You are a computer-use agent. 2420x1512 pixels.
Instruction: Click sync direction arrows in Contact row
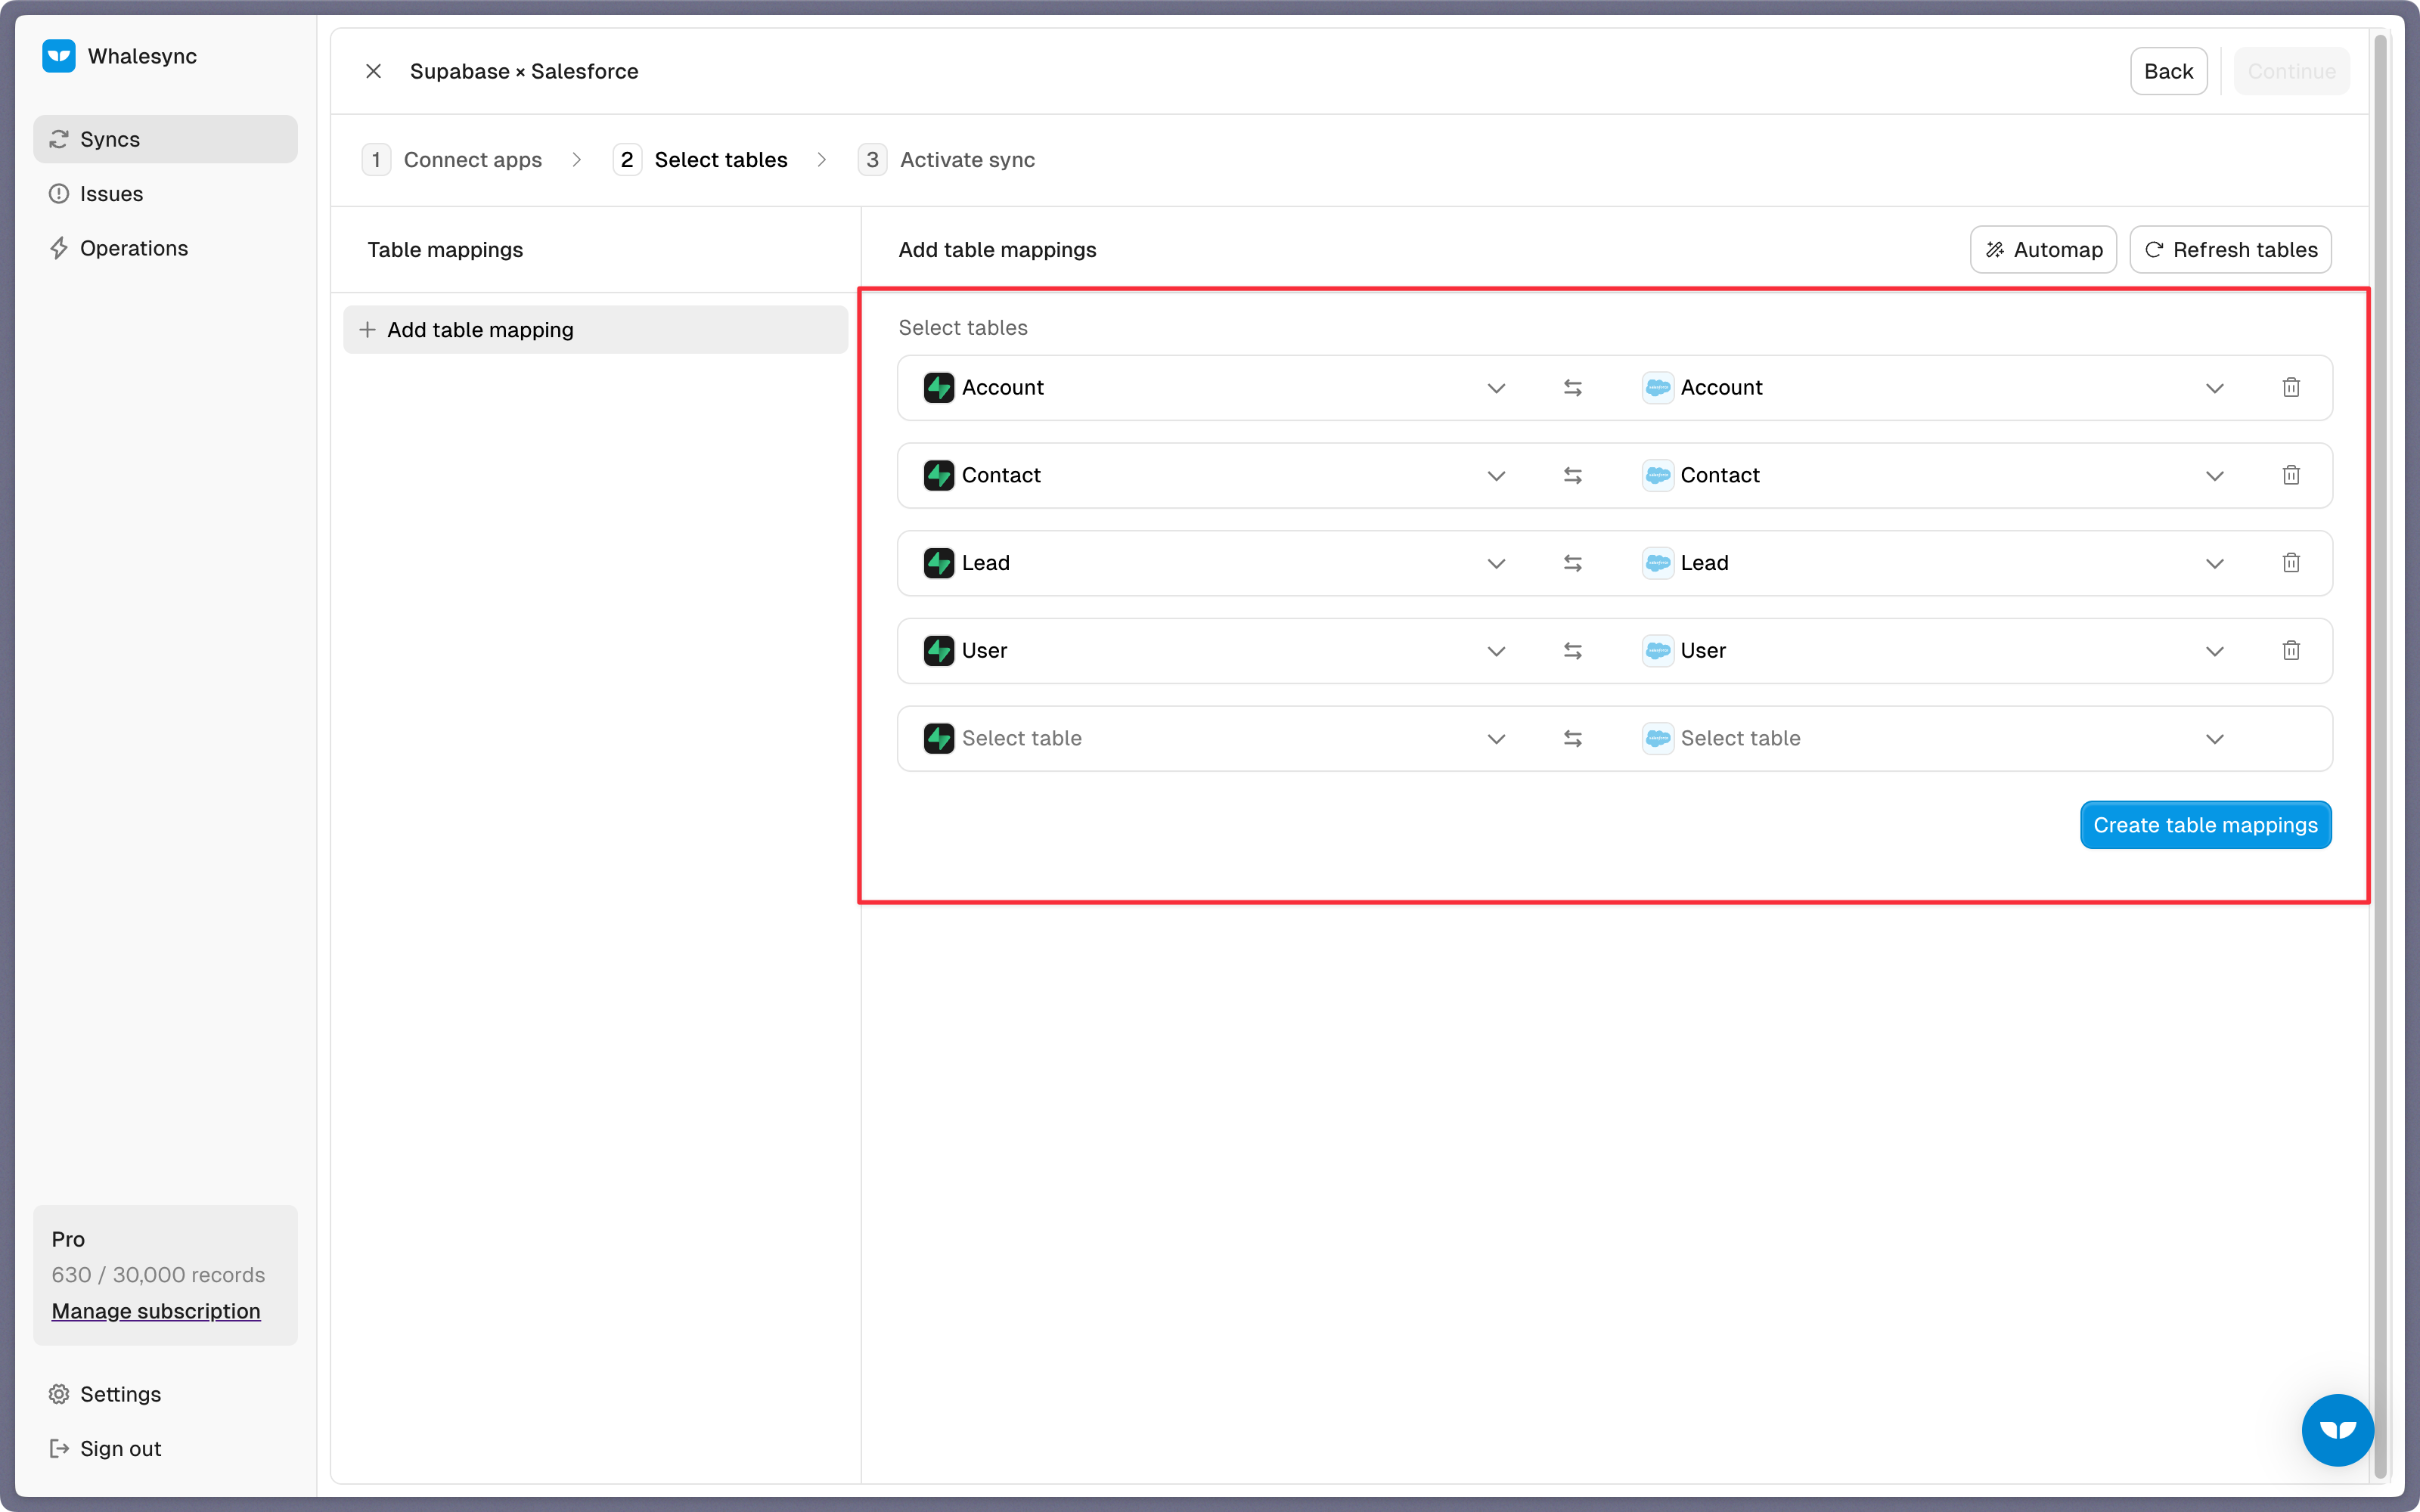pyautogui.click(x=1573, y=476)
